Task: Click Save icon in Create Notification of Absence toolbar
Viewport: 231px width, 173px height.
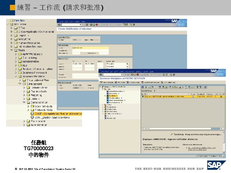Action: (87, 25)
